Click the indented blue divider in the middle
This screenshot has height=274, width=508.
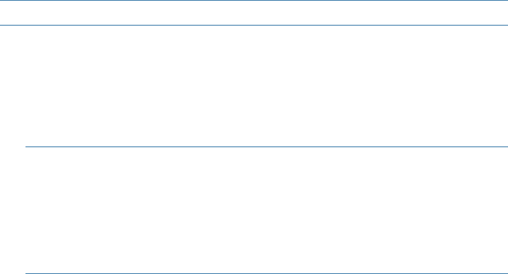click(266, 147)
